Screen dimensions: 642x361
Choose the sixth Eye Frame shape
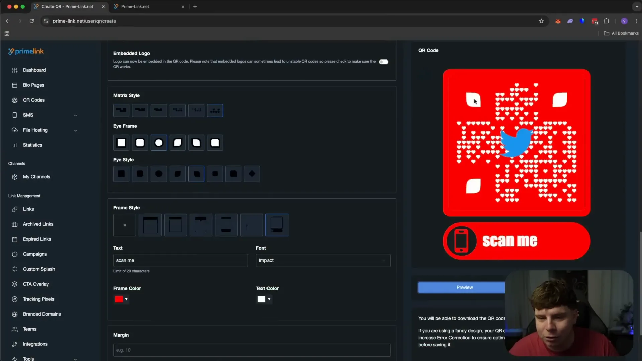215,143
